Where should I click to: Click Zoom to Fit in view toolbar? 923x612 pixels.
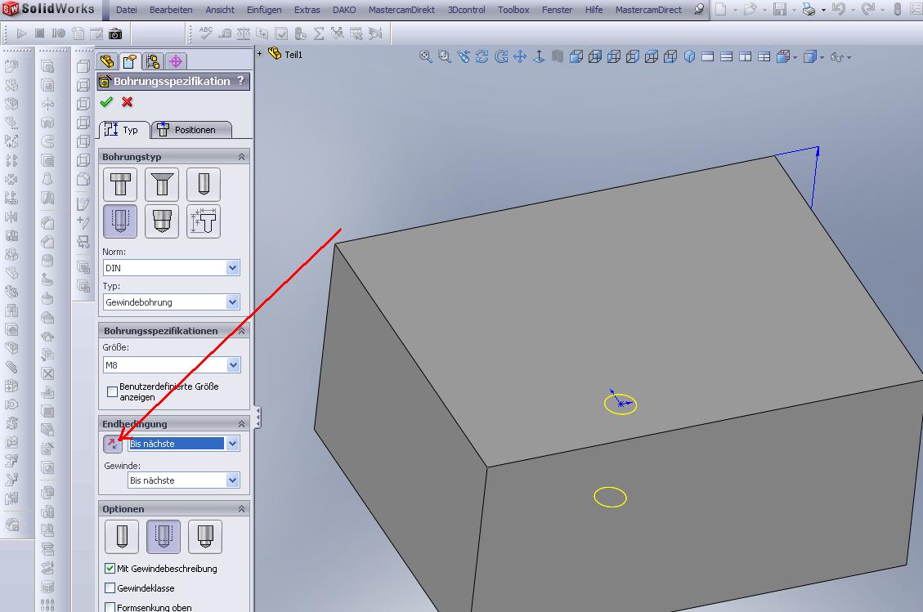point(426,56)
